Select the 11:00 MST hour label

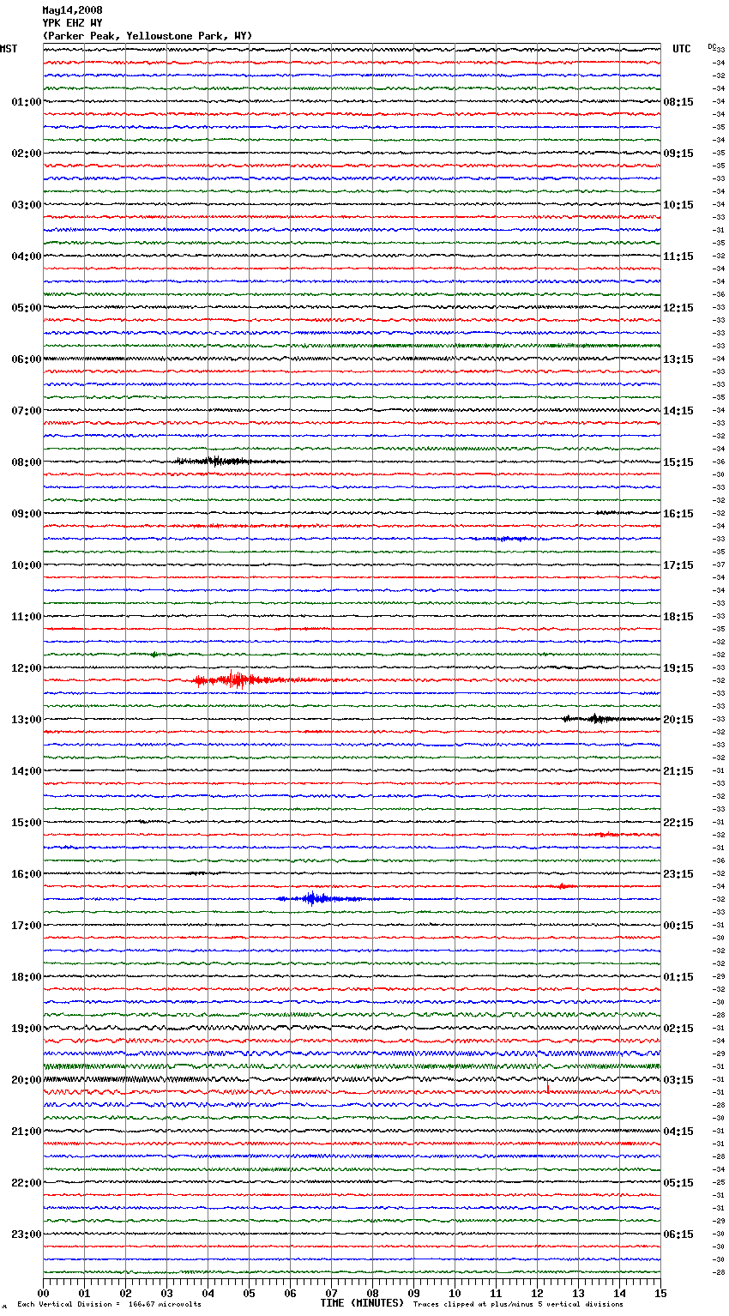pyautogui.click(x=27, y=617)
